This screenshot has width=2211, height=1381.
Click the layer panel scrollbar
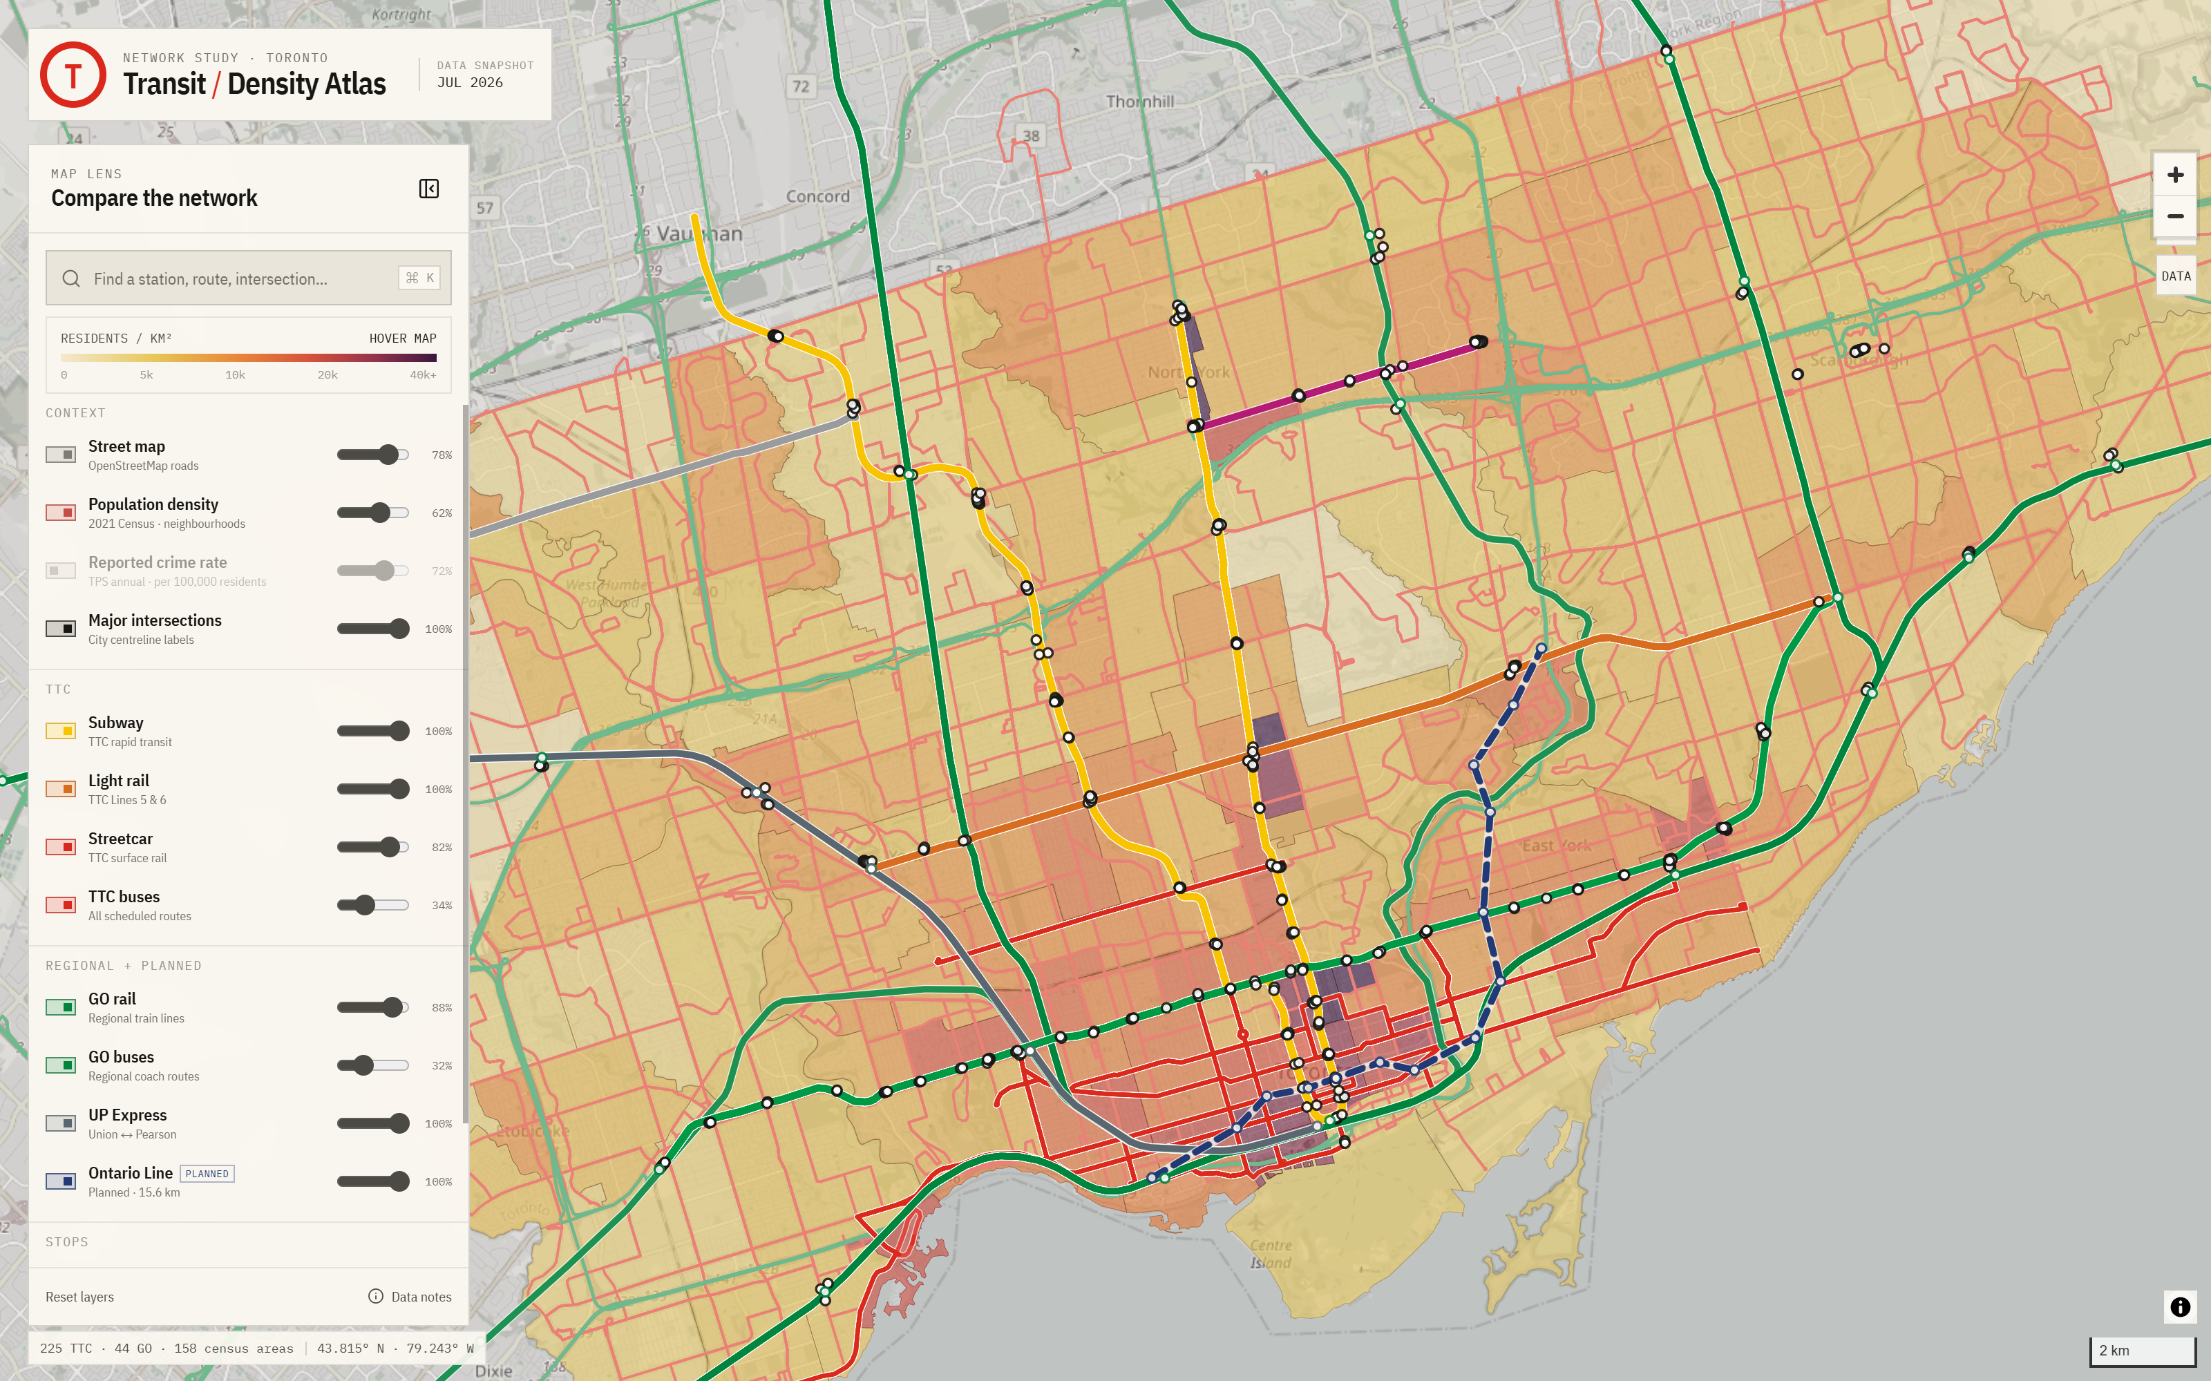tap(465, 763)
